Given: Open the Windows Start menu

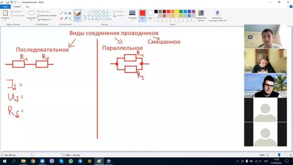Looking at the screenshot, I should 4,161.
